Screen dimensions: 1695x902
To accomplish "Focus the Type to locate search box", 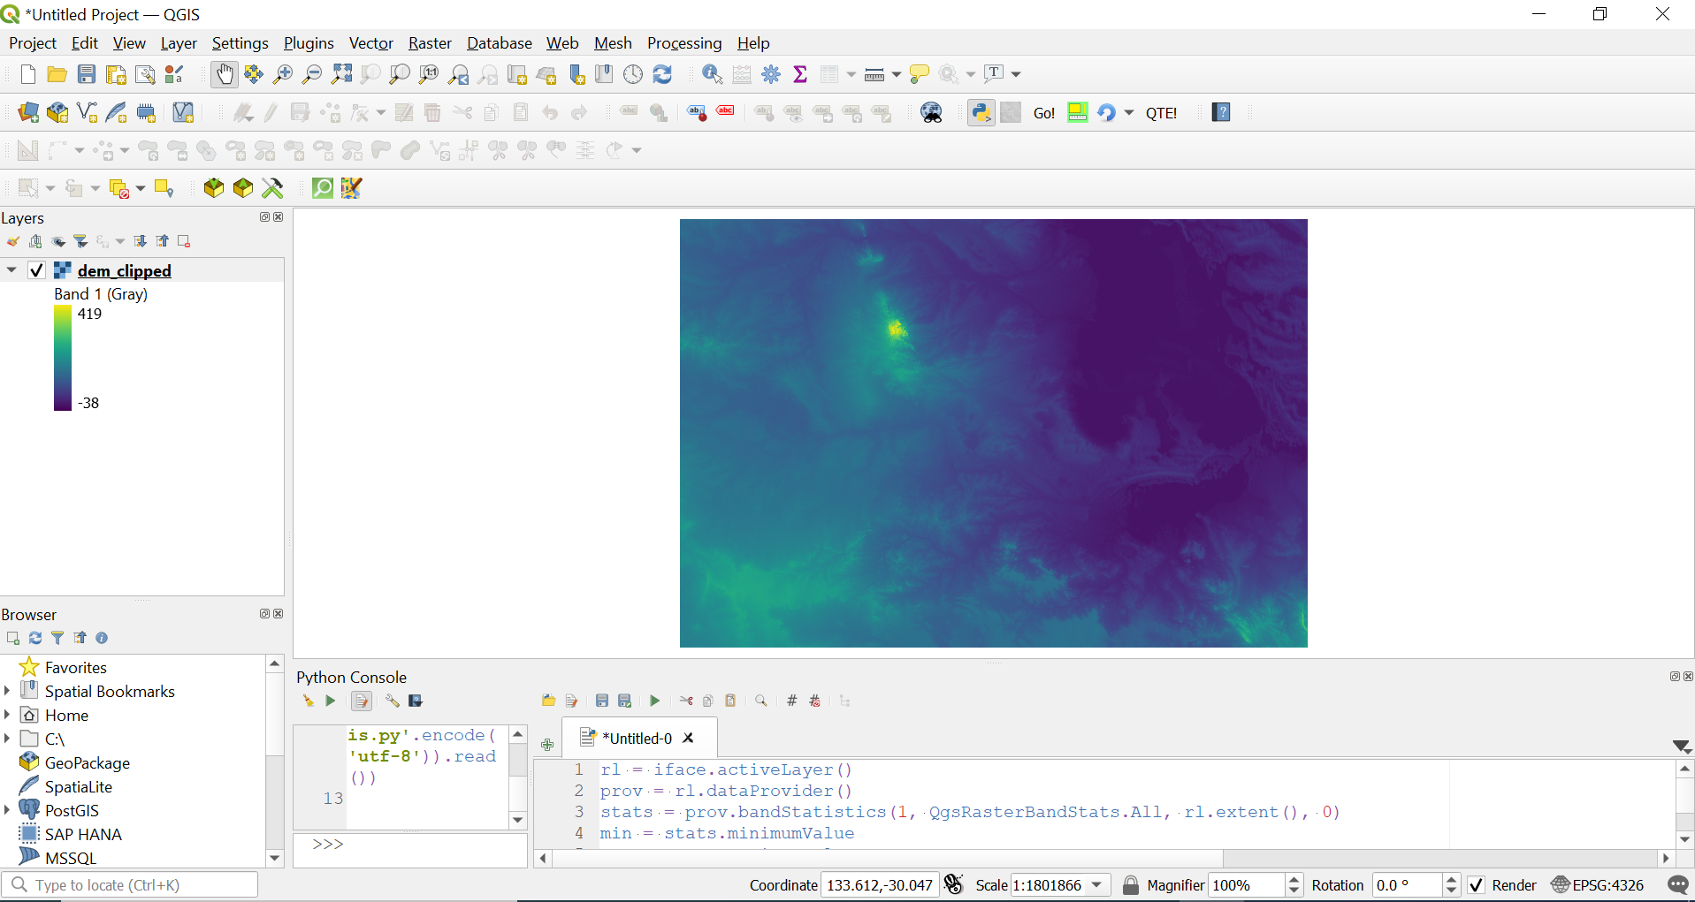I will click(131, 885).
